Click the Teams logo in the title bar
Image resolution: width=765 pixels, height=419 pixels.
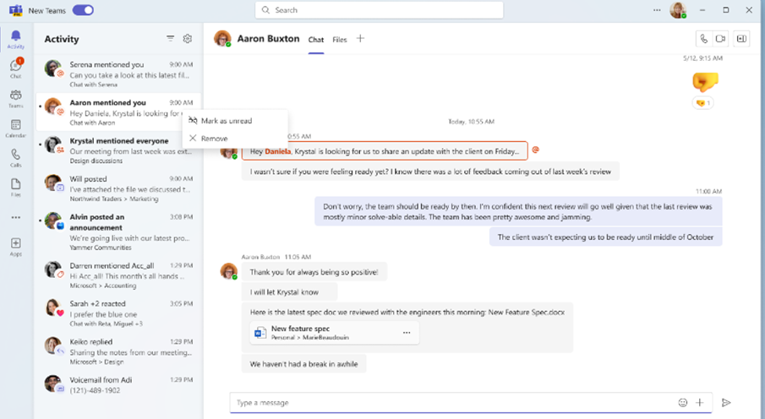15,10
